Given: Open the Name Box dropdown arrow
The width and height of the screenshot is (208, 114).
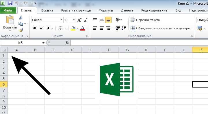Looking at the screenshot, I should (x=43, y=43).
